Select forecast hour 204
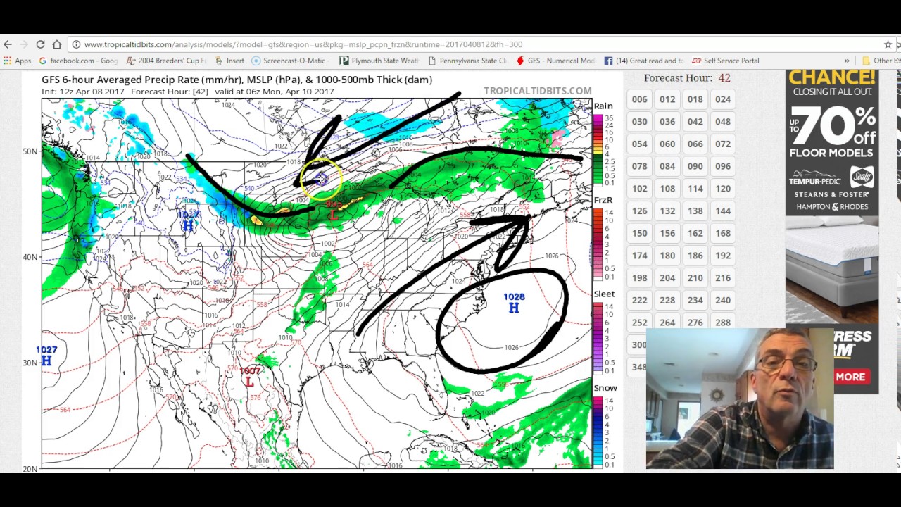 (667, 277)
